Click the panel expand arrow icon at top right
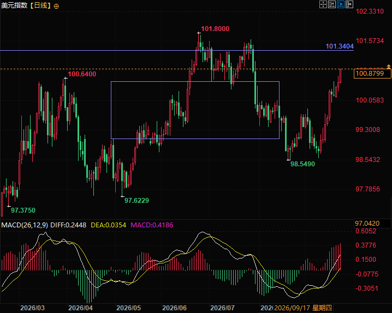The height and width of the screenshot is (313, 392). tap(349, 4)
